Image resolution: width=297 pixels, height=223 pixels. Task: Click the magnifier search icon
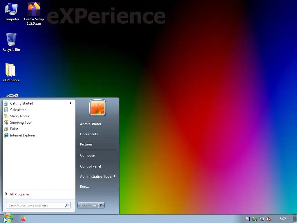coord(67,205)
